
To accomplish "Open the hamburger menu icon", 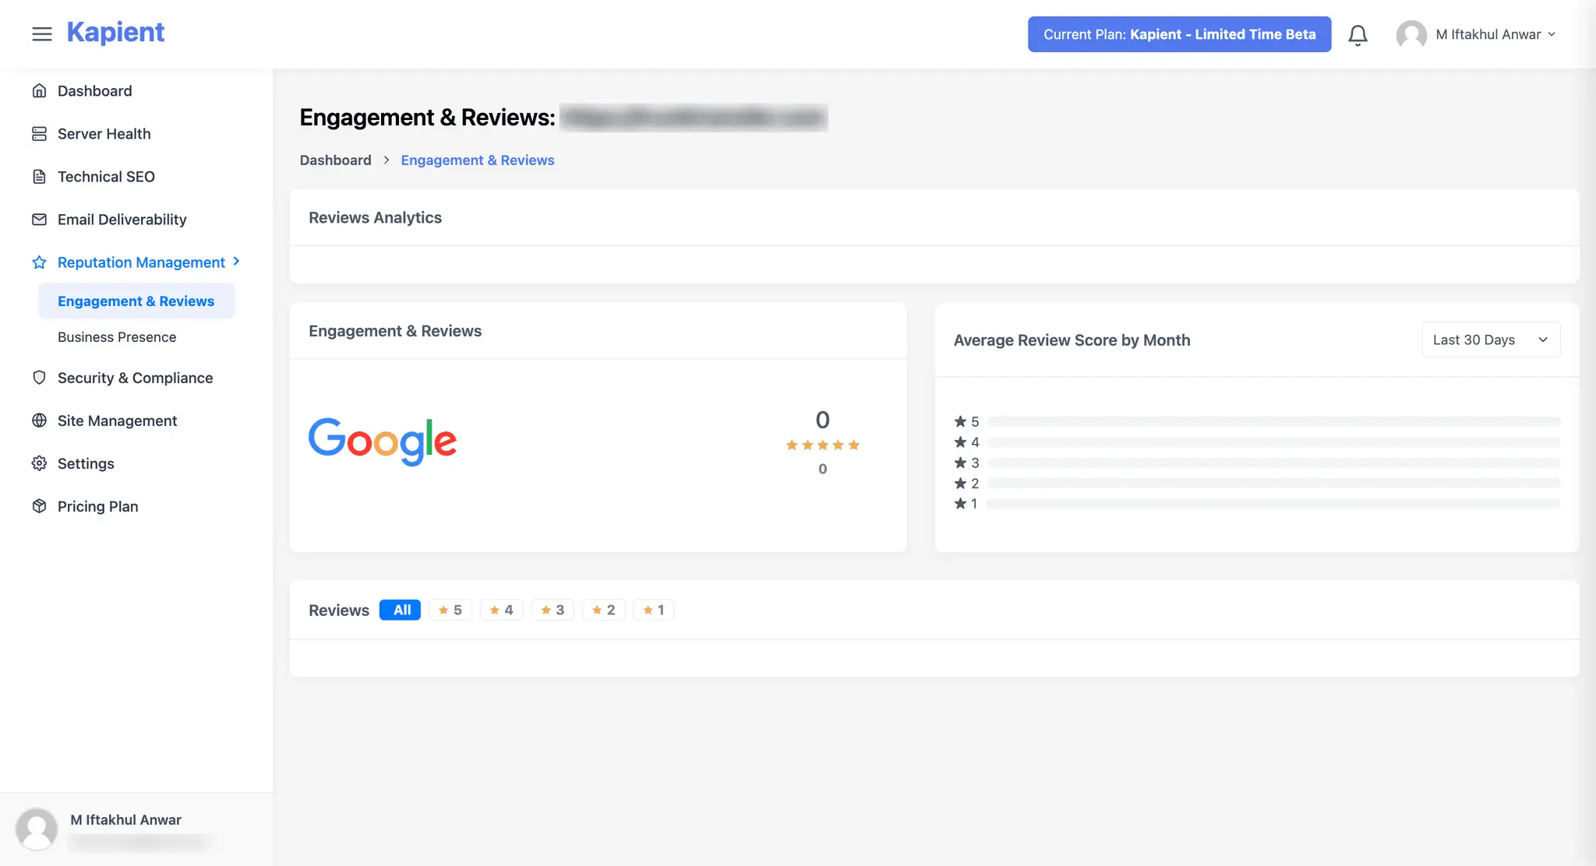I will 42,33.
